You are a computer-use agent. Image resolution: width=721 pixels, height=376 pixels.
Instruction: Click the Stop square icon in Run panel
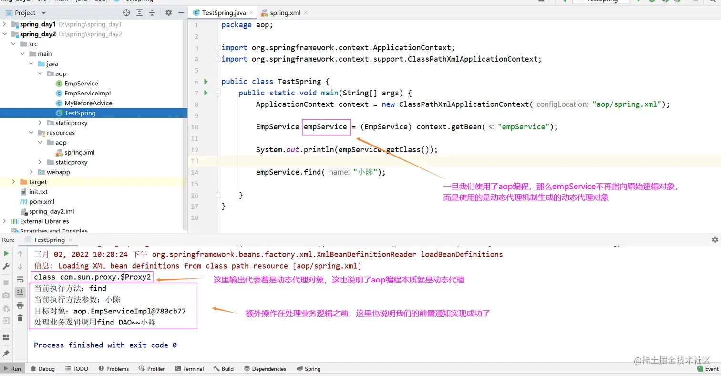pyautogui.click(x=6, y=282)
